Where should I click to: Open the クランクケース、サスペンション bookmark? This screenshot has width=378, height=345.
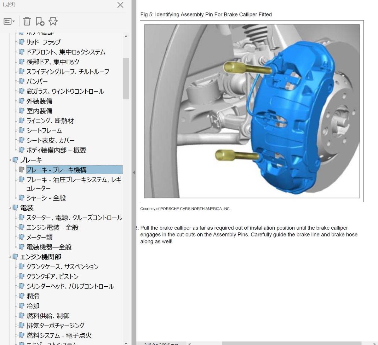click(62, 267)
